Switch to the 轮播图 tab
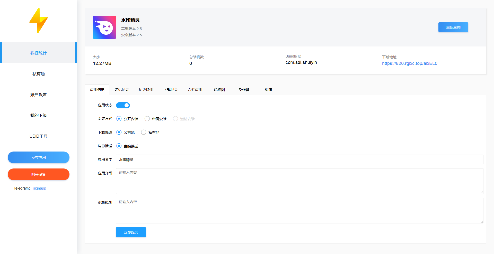 click(x=219, y=90)
